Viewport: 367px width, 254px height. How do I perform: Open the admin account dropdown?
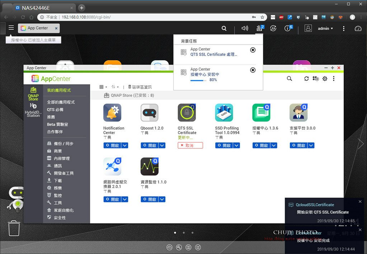(x=325, y=28)
